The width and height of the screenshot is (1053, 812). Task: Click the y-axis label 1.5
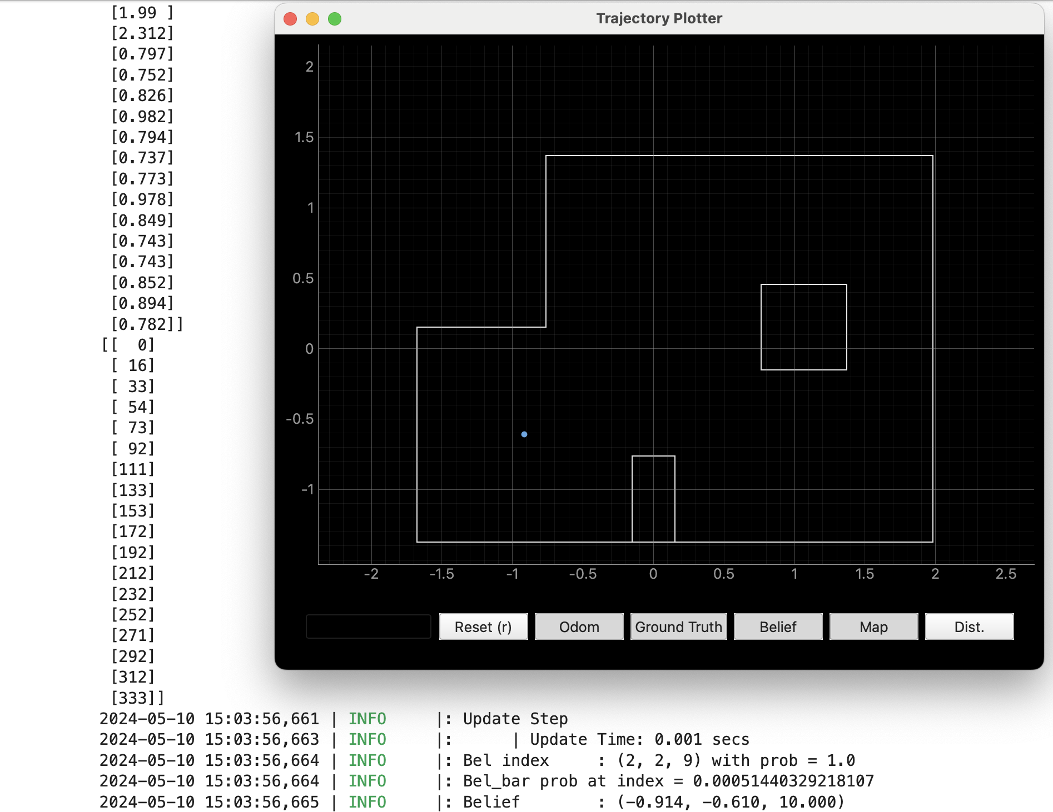point(304,137)
